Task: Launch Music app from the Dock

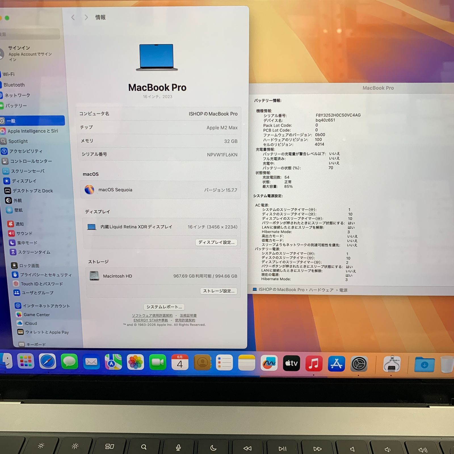Action: point(314,363)
